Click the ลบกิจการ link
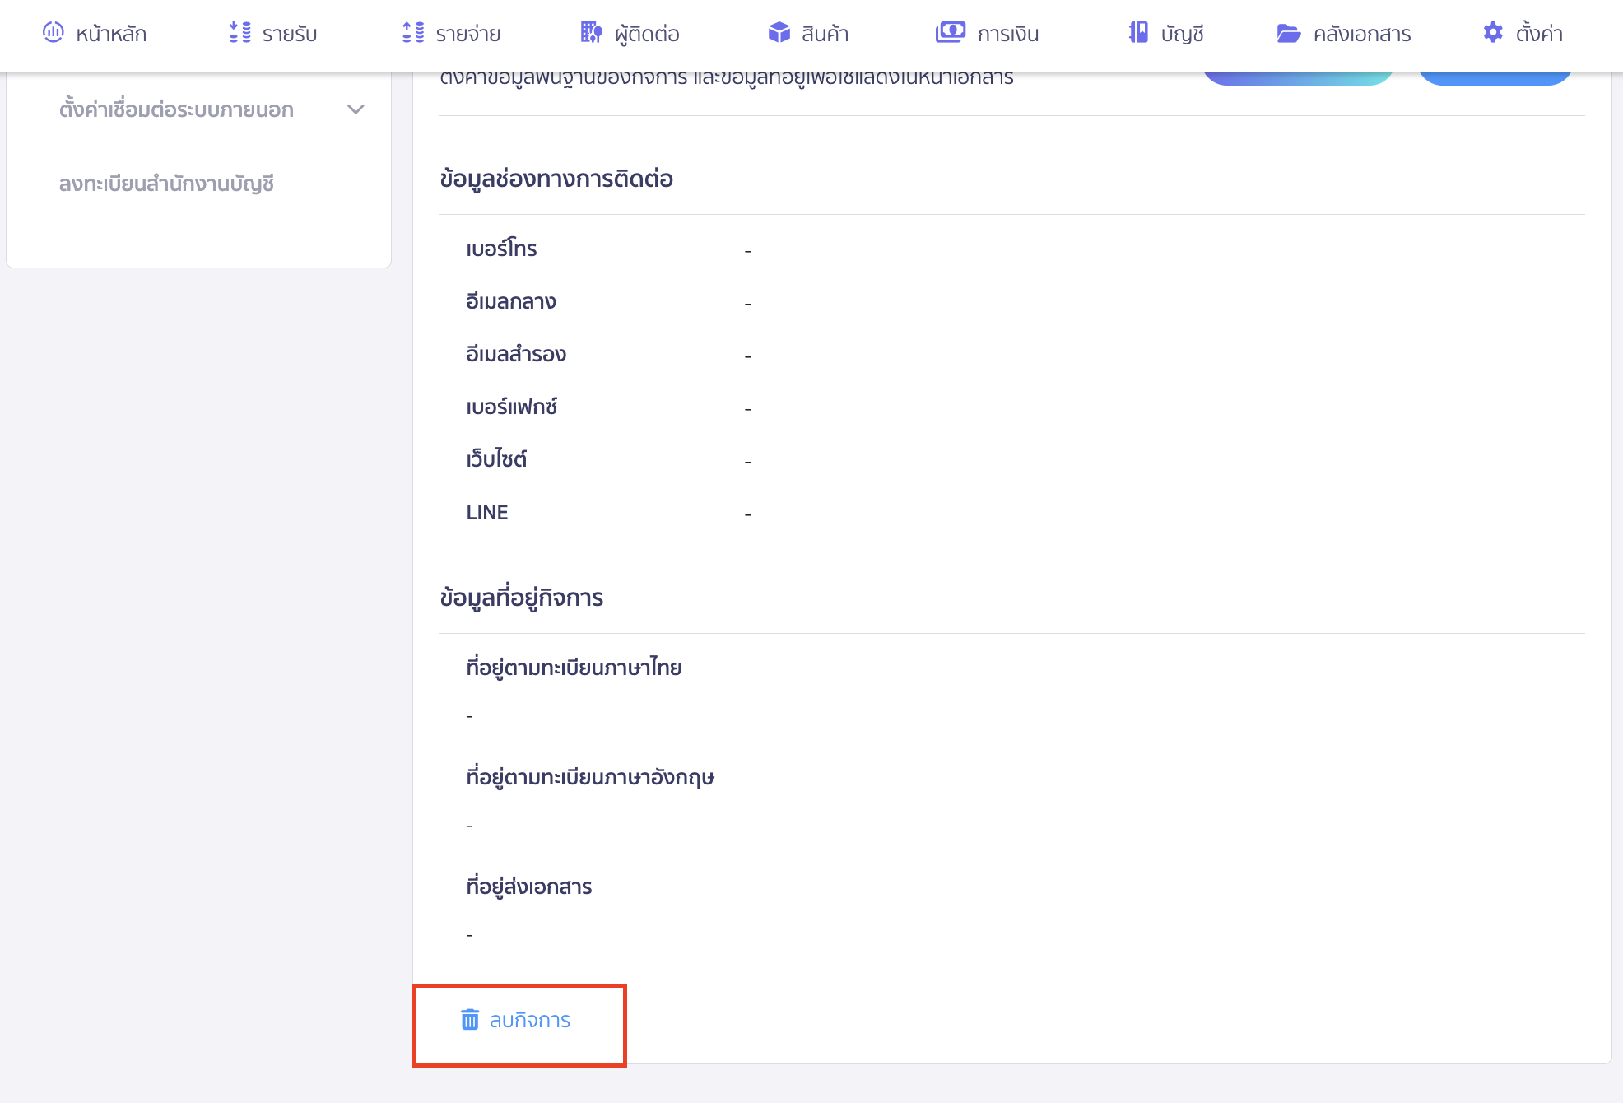 pos(529,1020)
